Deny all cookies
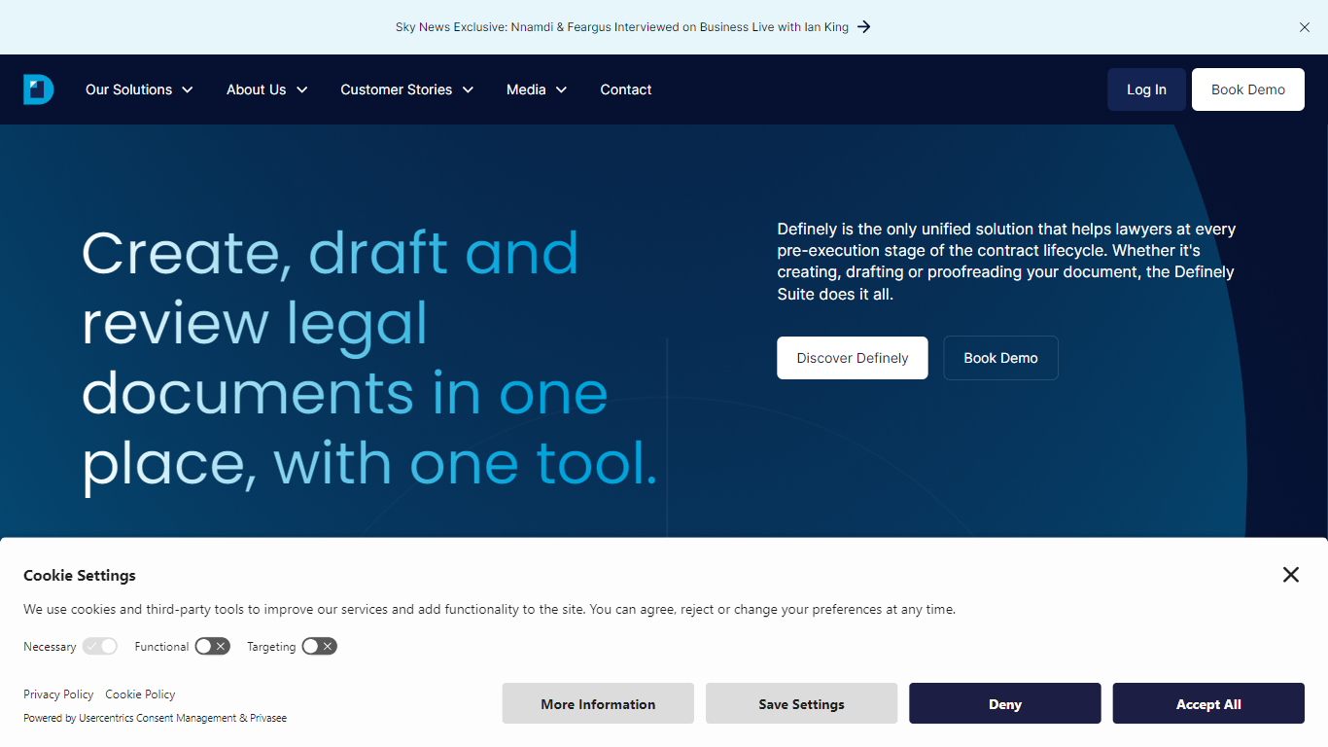 tap(1005, 703)
